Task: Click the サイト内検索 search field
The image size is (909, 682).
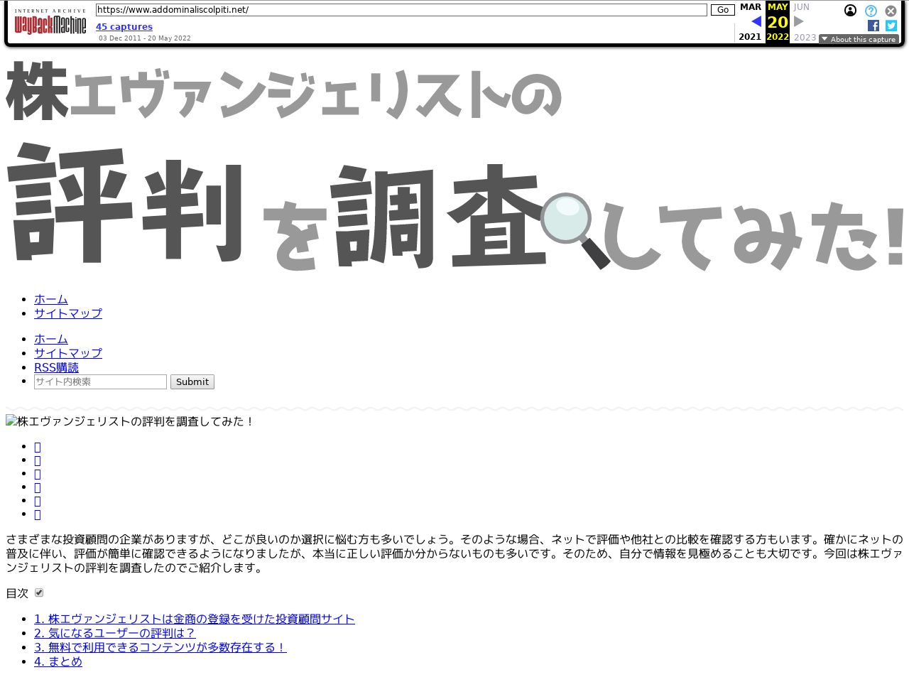Action: (x=100, y=381)
